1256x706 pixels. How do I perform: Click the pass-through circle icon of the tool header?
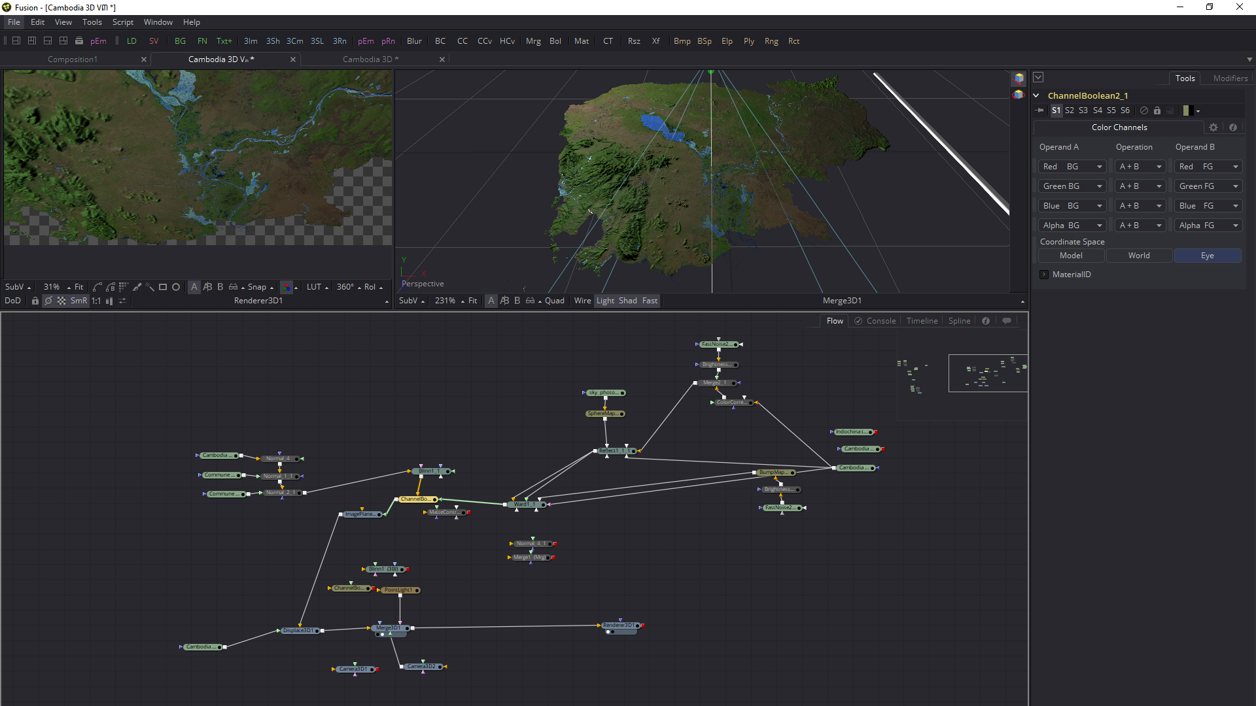(1144, 110)
